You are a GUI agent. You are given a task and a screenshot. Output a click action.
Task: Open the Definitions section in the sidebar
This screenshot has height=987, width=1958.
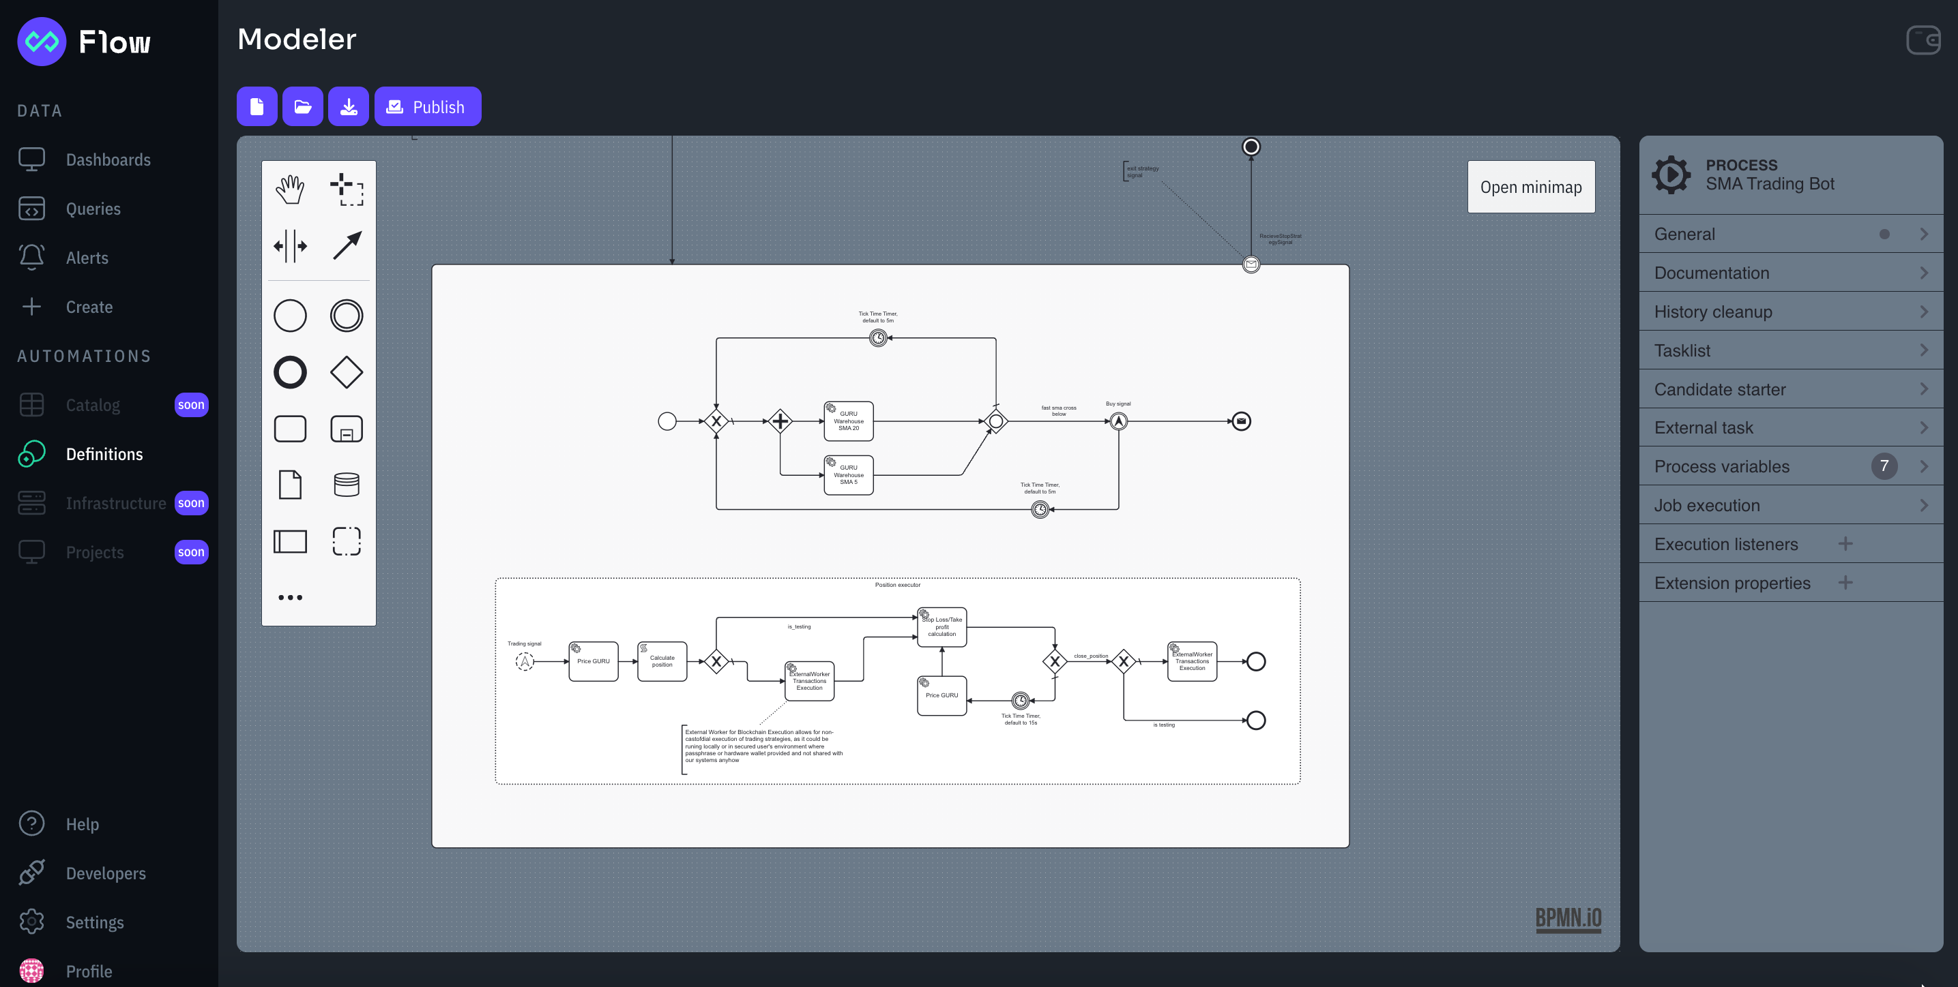point(104,453)
